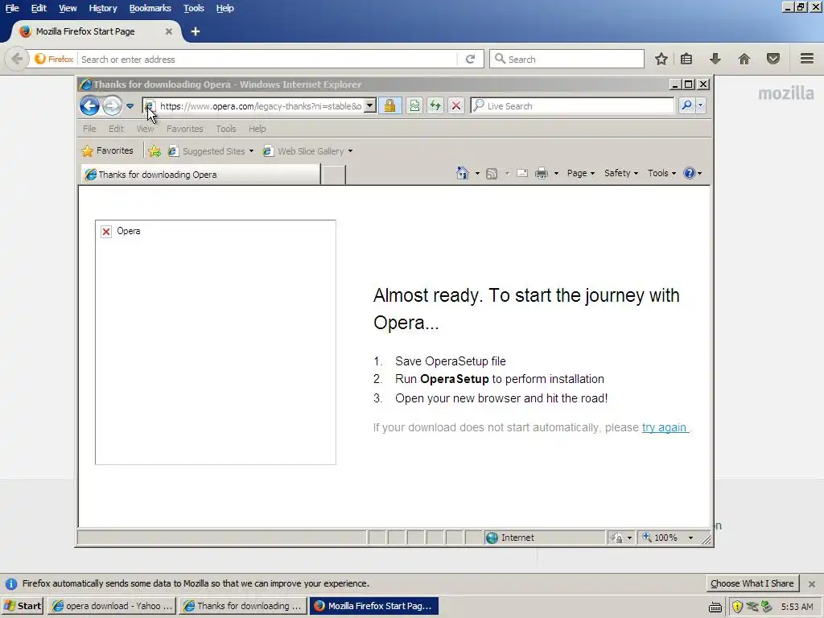This screenshot has height=618, width=824.
Task: Open print options dropdown arrow
Action: click(556, 174)
